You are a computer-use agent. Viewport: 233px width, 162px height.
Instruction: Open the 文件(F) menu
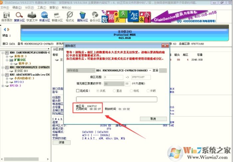(x=5, y=7)
